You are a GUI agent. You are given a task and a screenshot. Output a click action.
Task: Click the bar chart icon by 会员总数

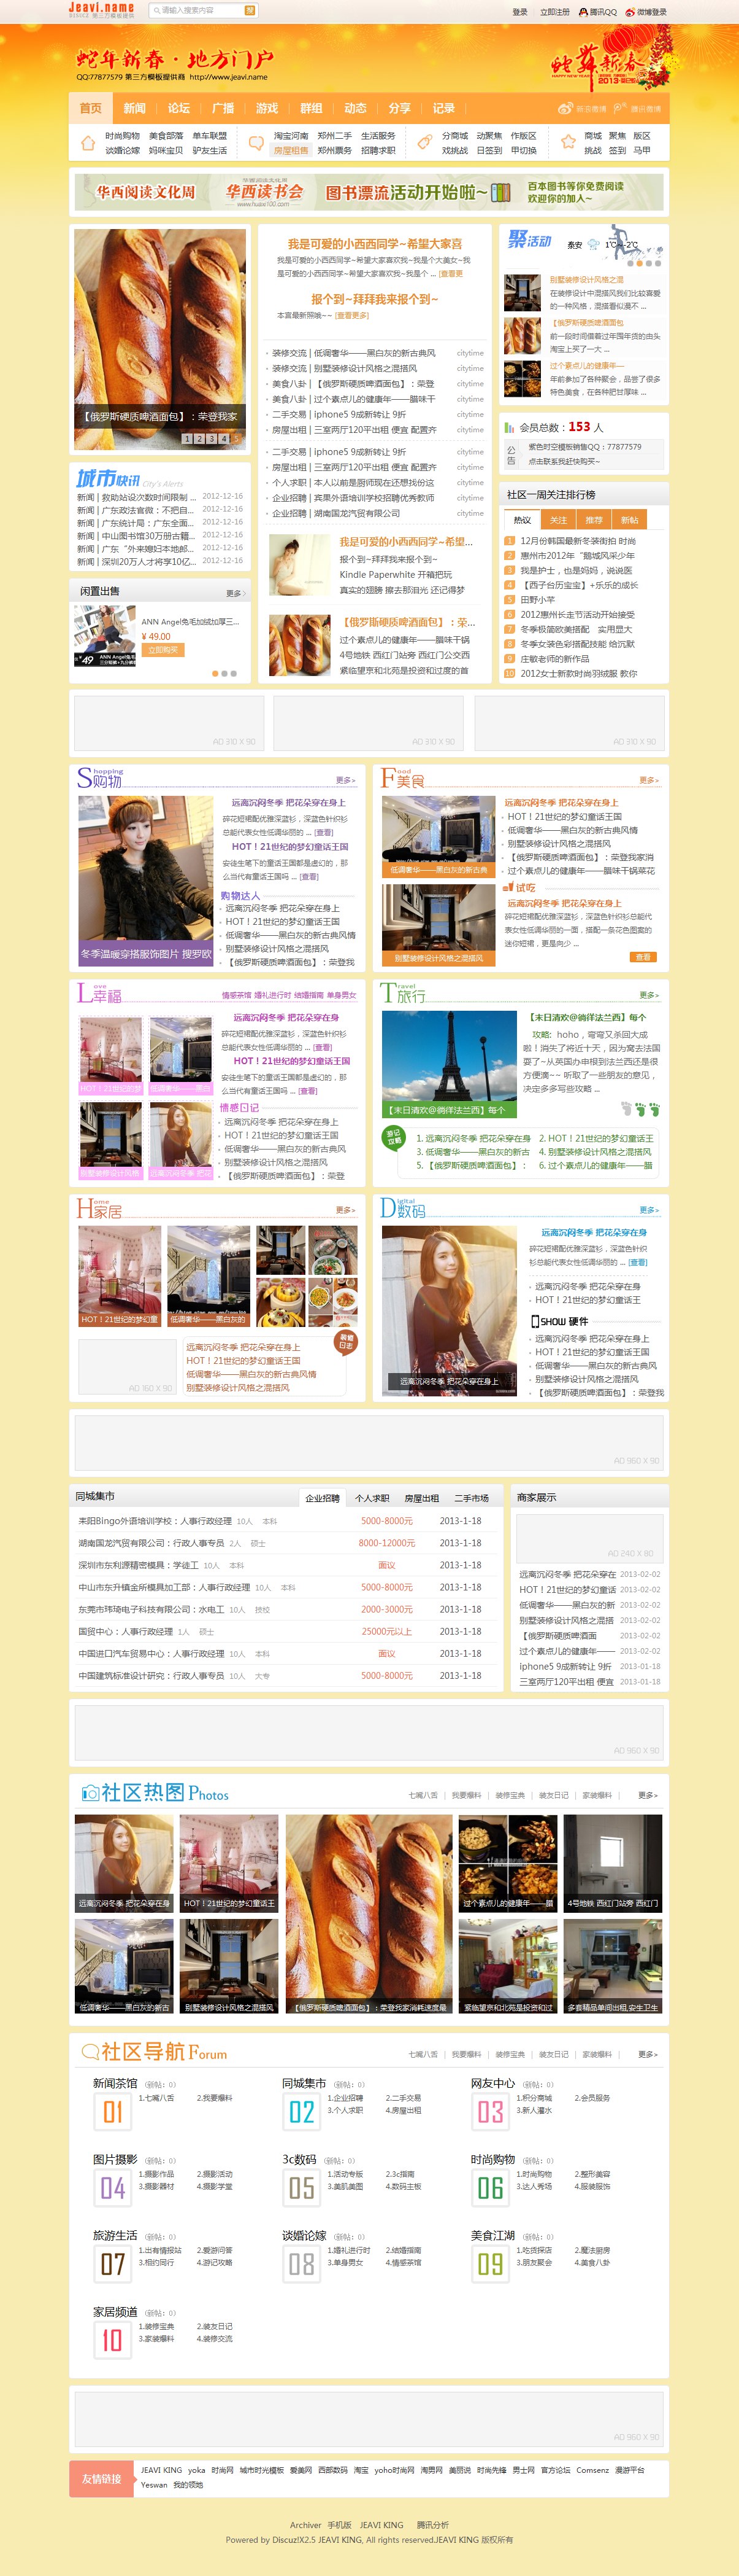pos(510,427)
